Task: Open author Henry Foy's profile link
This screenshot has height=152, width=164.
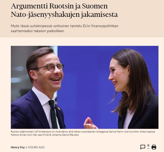Action: [18, 147]
